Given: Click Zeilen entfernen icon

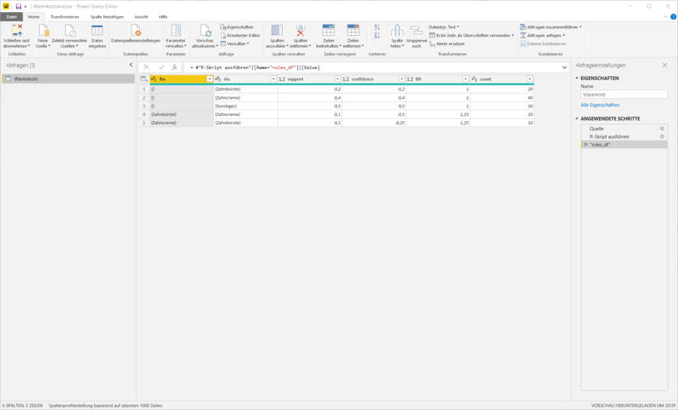Looking at the screenshot, I should click(x=354, y=30).
